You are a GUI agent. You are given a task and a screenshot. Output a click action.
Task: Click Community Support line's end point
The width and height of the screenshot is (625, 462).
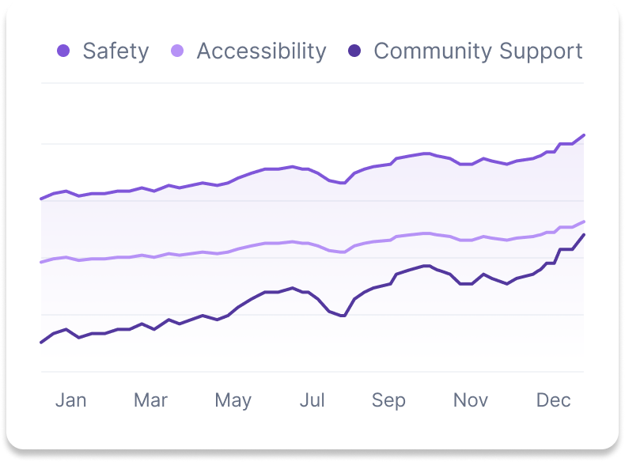[x=584, y=235]
